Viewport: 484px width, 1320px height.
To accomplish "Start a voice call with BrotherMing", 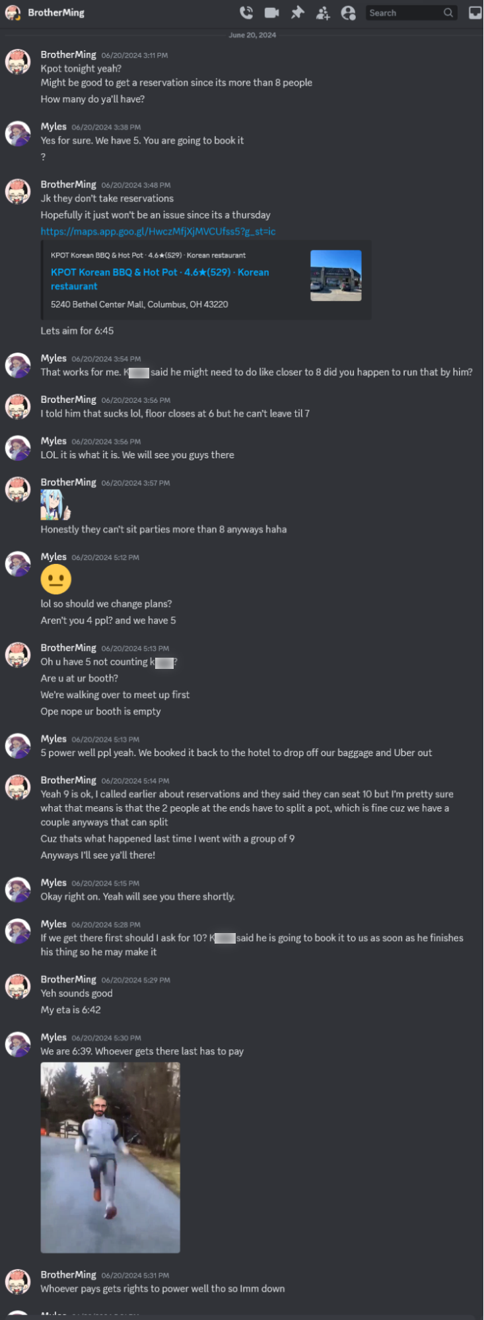I will tap(246, 13).
